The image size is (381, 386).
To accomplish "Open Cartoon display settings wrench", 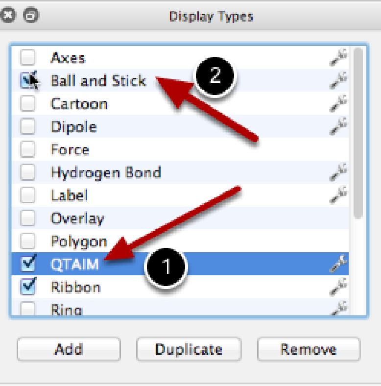I will [x=338, y=103].
